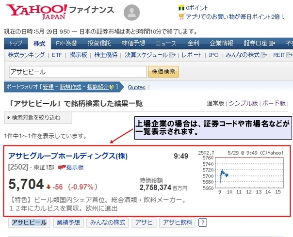Screen dimensions: 293x237
Task: Click the アサヒビール related keyword button
Action: click(29, 222)
